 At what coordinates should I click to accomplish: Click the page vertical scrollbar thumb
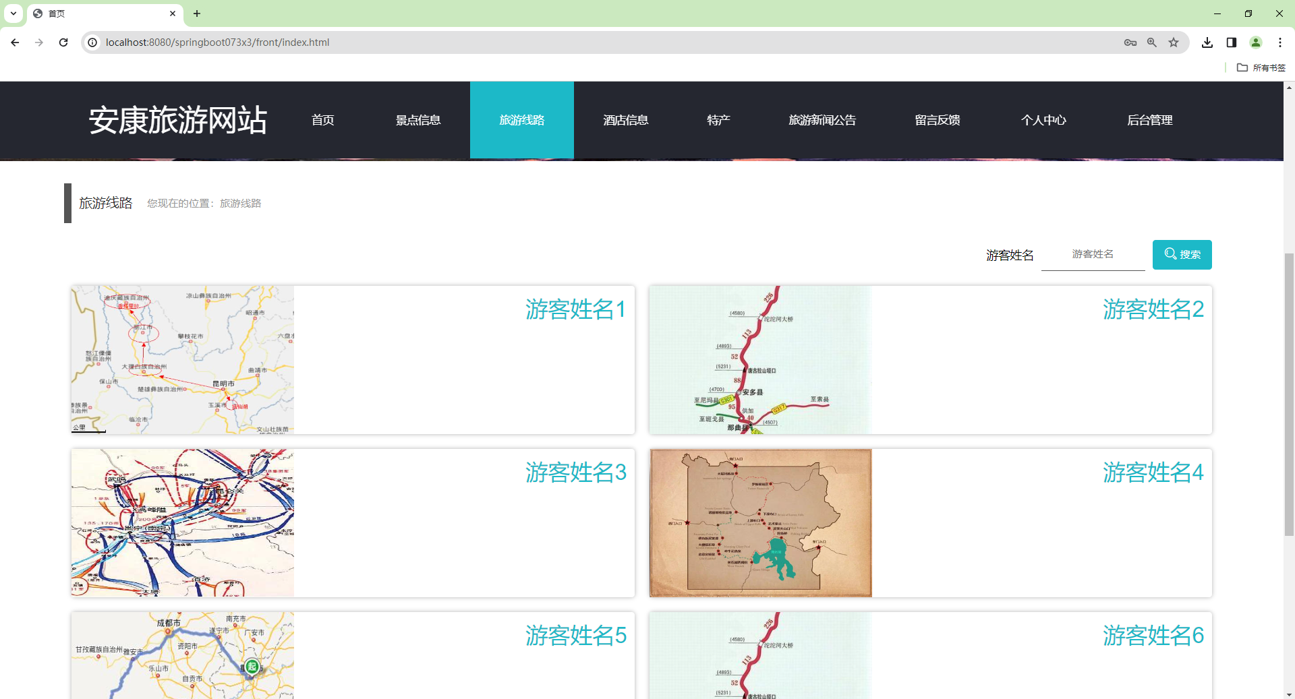click(x=1289, y=394)
